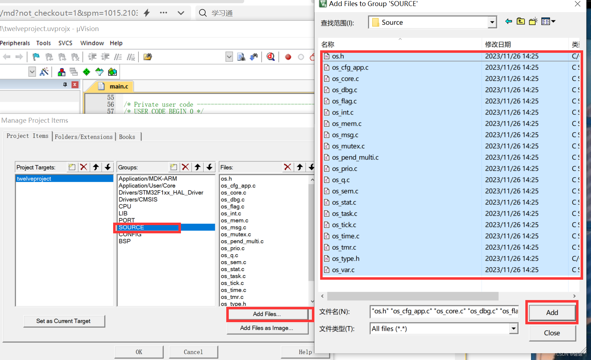Delete selected file red X in Files header
Screen dimensions: 591x360
[x=288, y=167]
